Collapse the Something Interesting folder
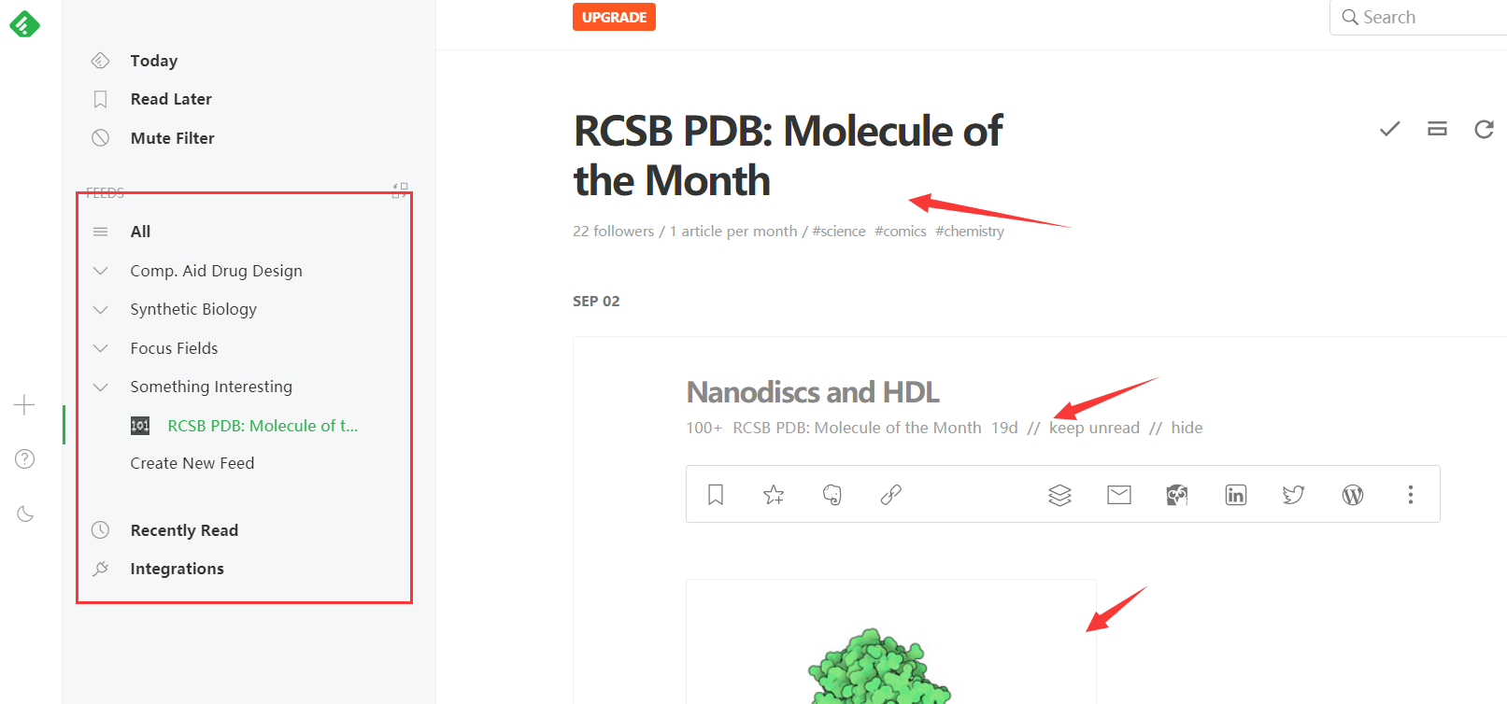This screenshot has height=704, width=1507. point(101,387)
